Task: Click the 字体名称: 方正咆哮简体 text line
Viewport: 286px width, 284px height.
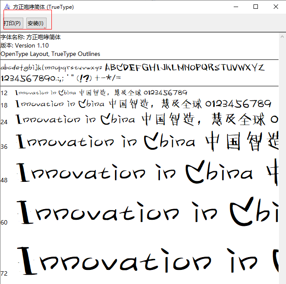Action: point(30,37)
